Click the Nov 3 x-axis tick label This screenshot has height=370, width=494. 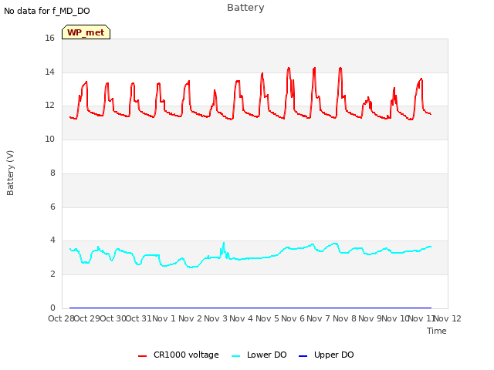(215, 318)
